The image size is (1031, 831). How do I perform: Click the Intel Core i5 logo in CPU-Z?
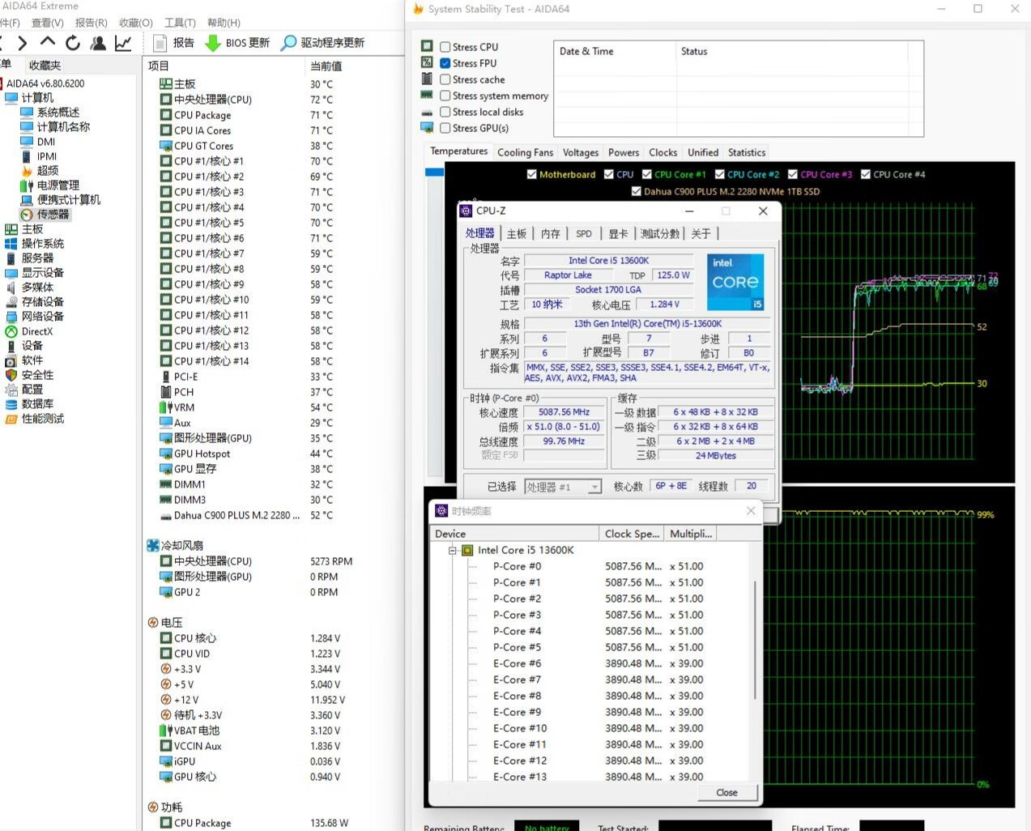pos(735,283)
